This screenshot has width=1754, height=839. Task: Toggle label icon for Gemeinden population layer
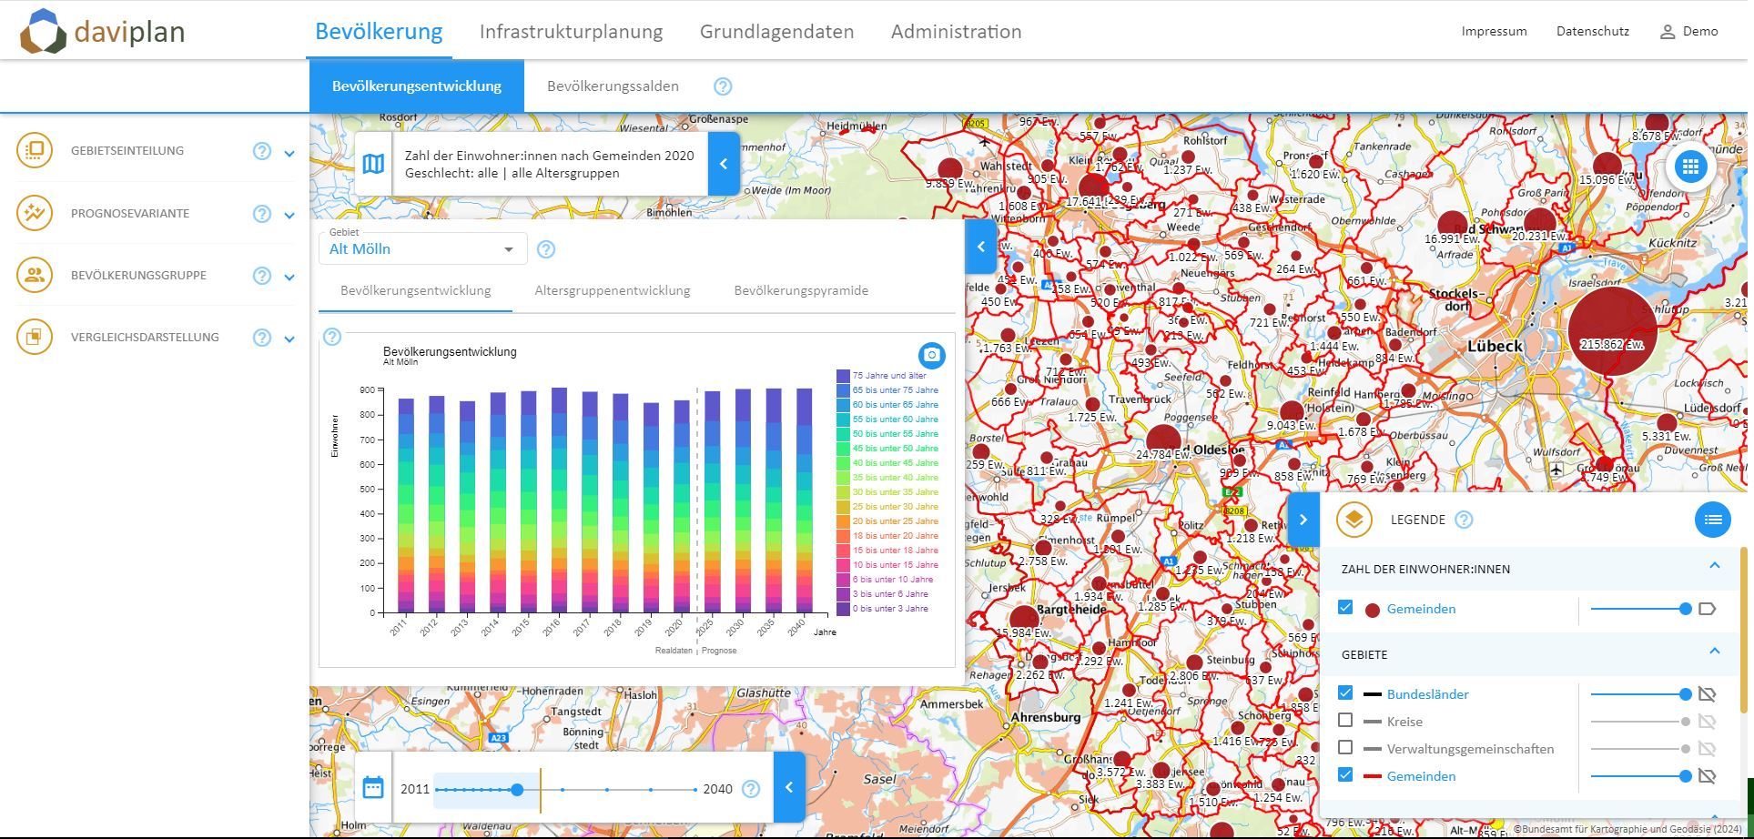tap(1707, 609)
